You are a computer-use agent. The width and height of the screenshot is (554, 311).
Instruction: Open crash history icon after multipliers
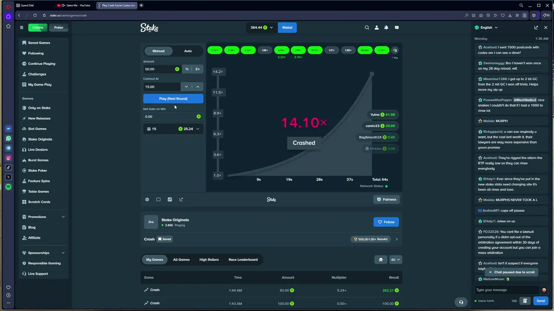click(395, 51)
